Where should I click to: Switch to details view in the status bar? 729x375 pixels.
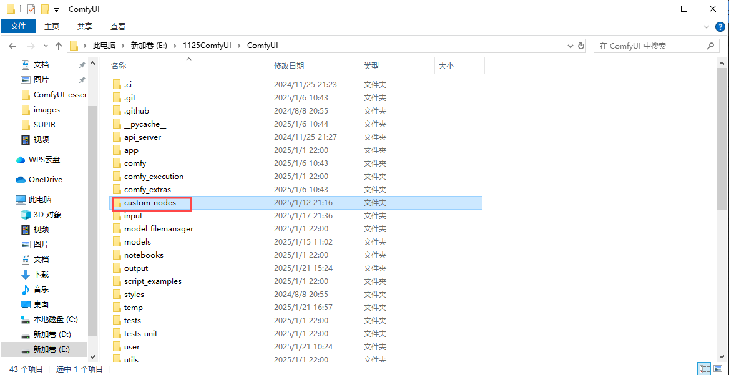pos(704,369)
